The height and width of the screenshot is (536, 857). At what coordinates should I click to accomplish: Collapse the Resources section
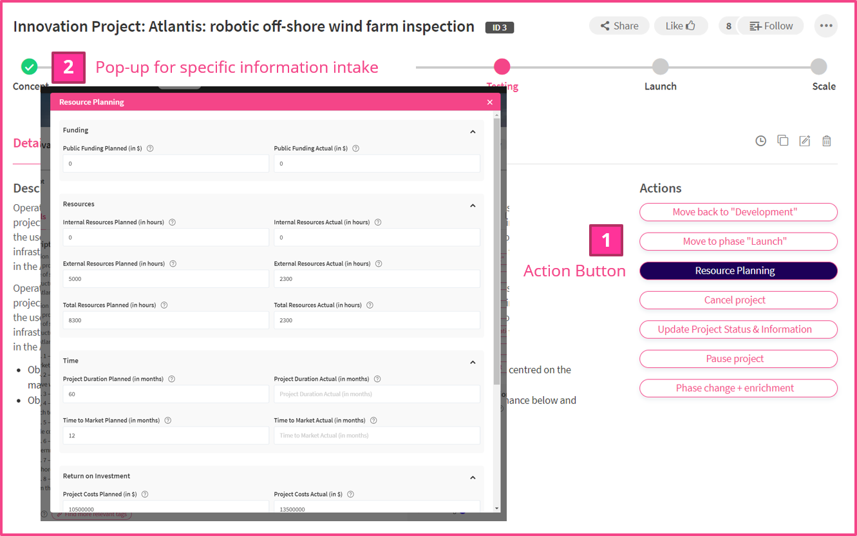click(473, 206)
